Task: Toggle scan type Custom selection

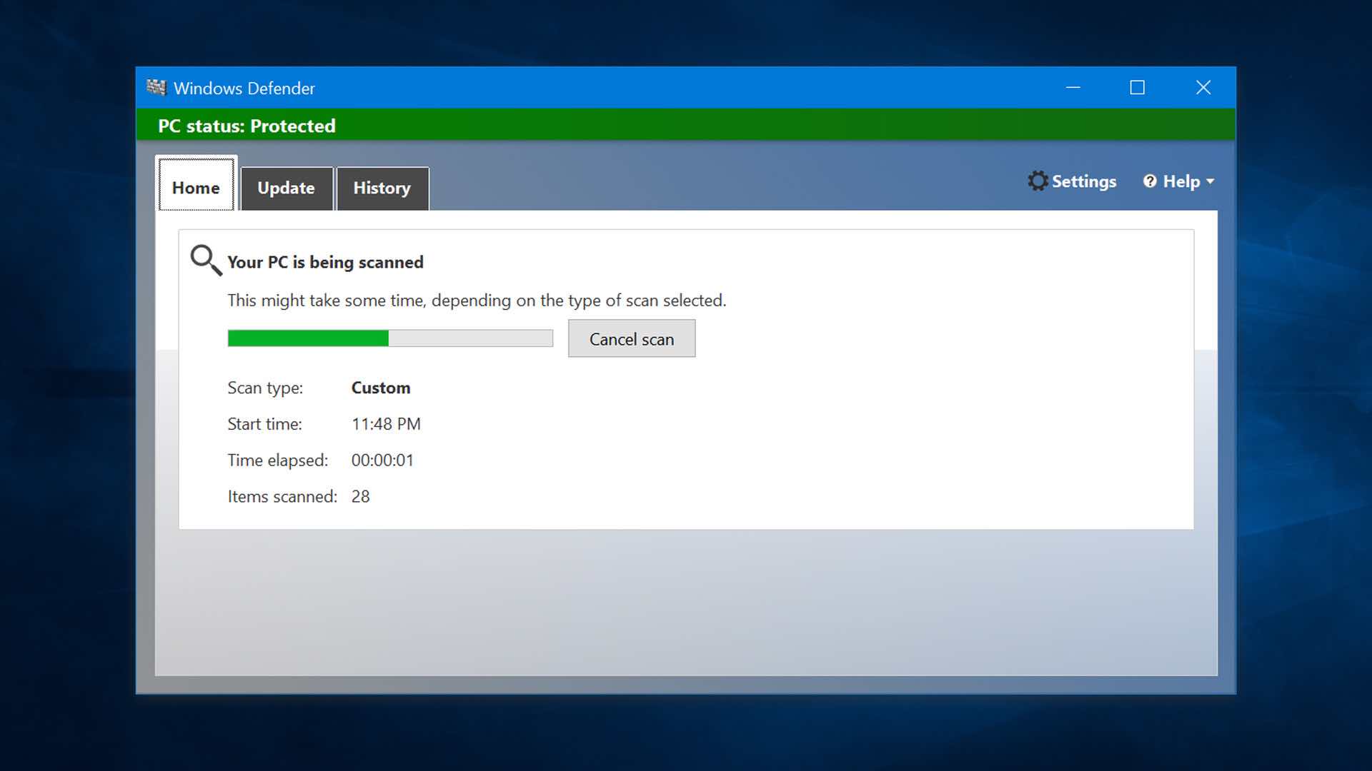Action: click(x=381, y=387)
